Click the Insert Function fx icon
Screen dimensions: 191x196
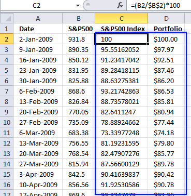[x=120, y=6]
